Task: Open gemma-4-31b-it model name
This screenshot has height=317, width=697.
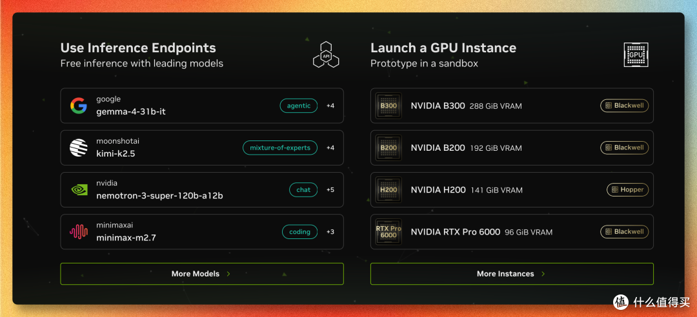Action: click(x=130, y=111)
